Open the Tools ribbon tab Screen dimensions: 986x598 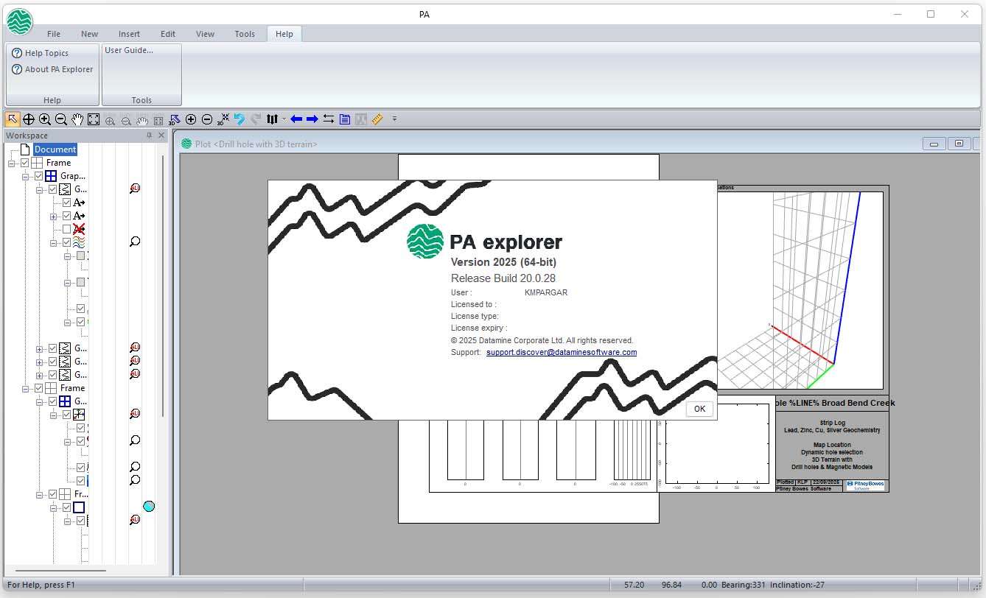coord(245,34)
